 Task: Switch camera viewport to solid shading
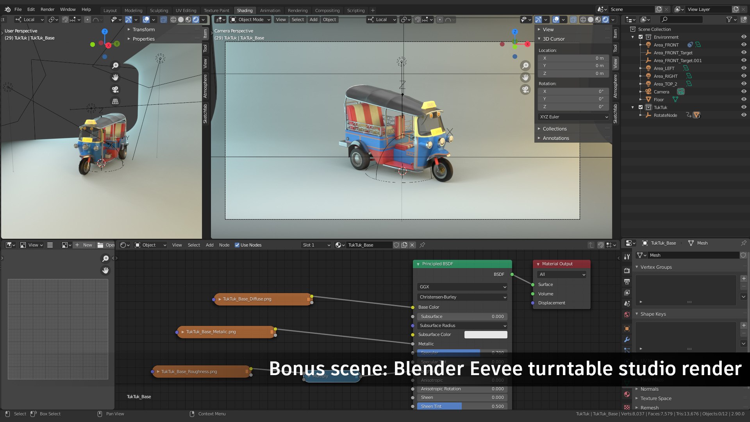click(591, 20)
